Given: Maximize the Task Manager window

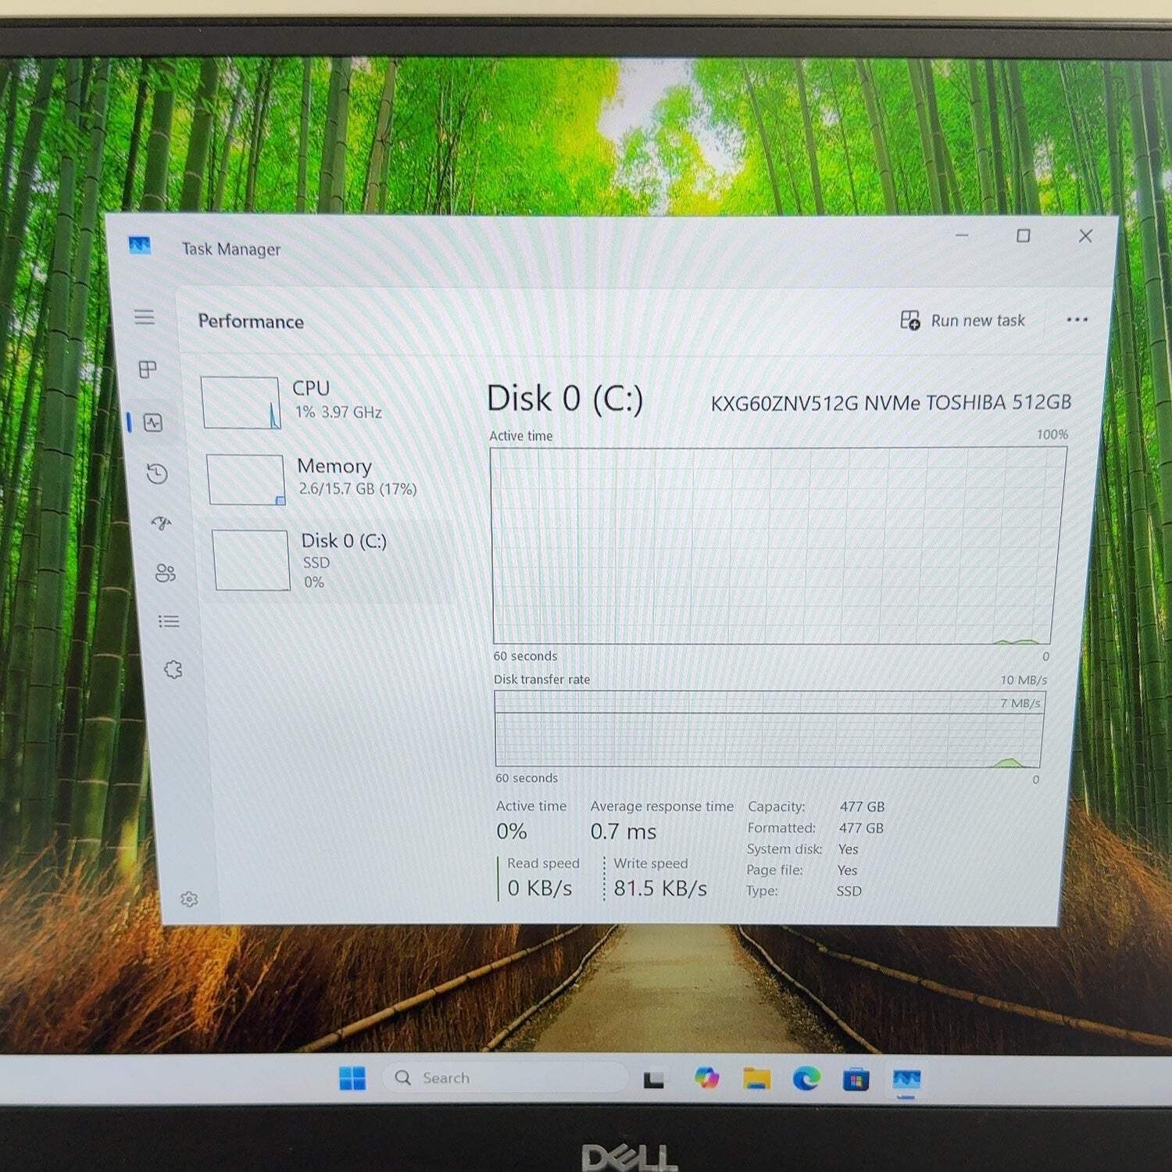Looking at the screenshot, I should point(1023,235).
